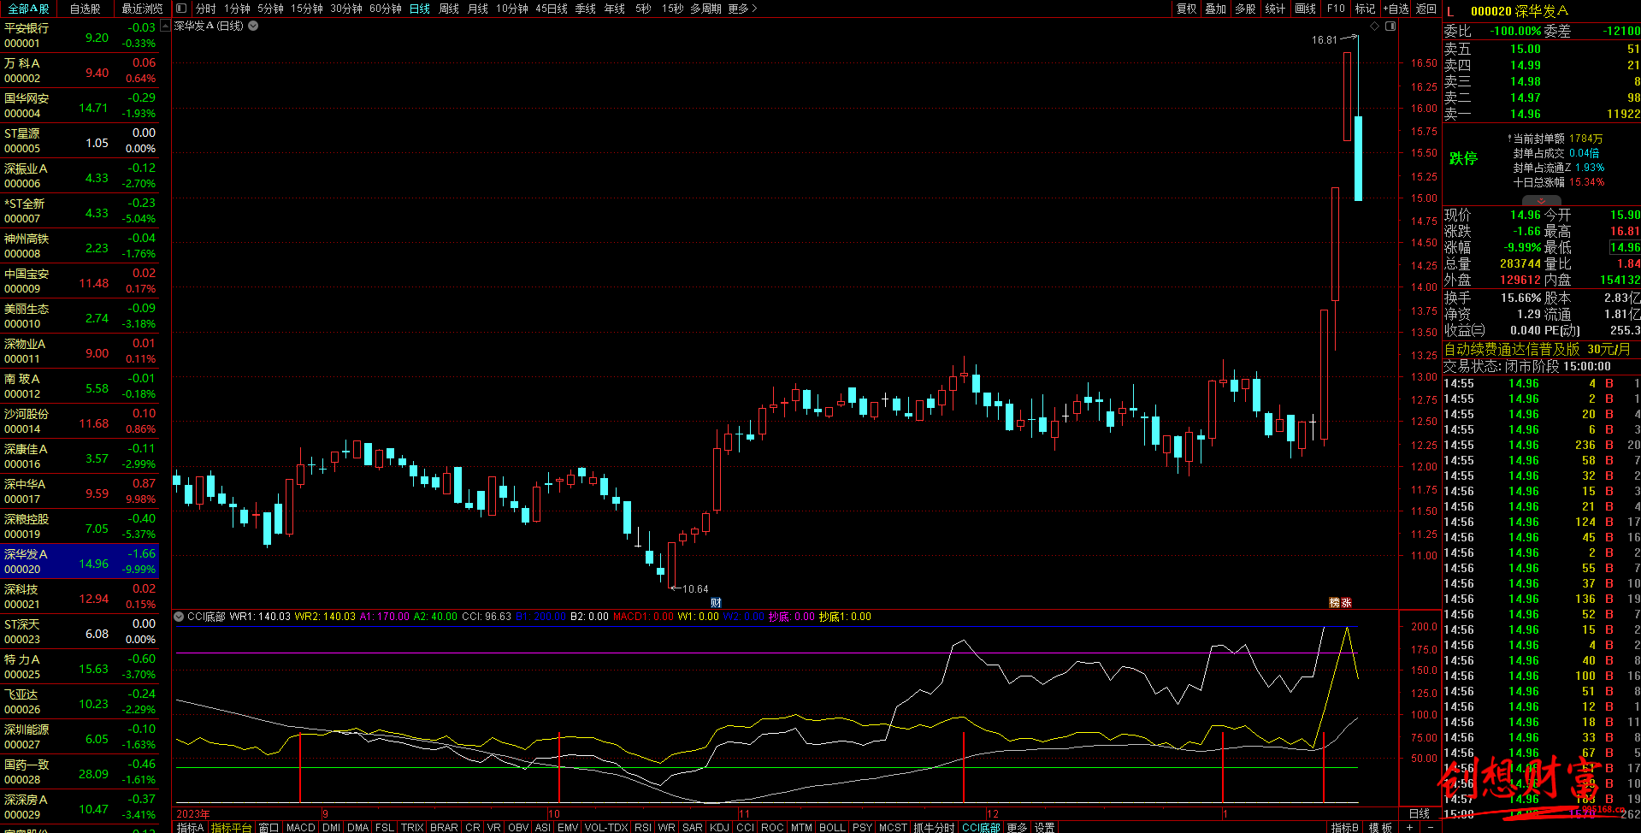
Task: Select the 日线 period tab
Action: (419, 9)
